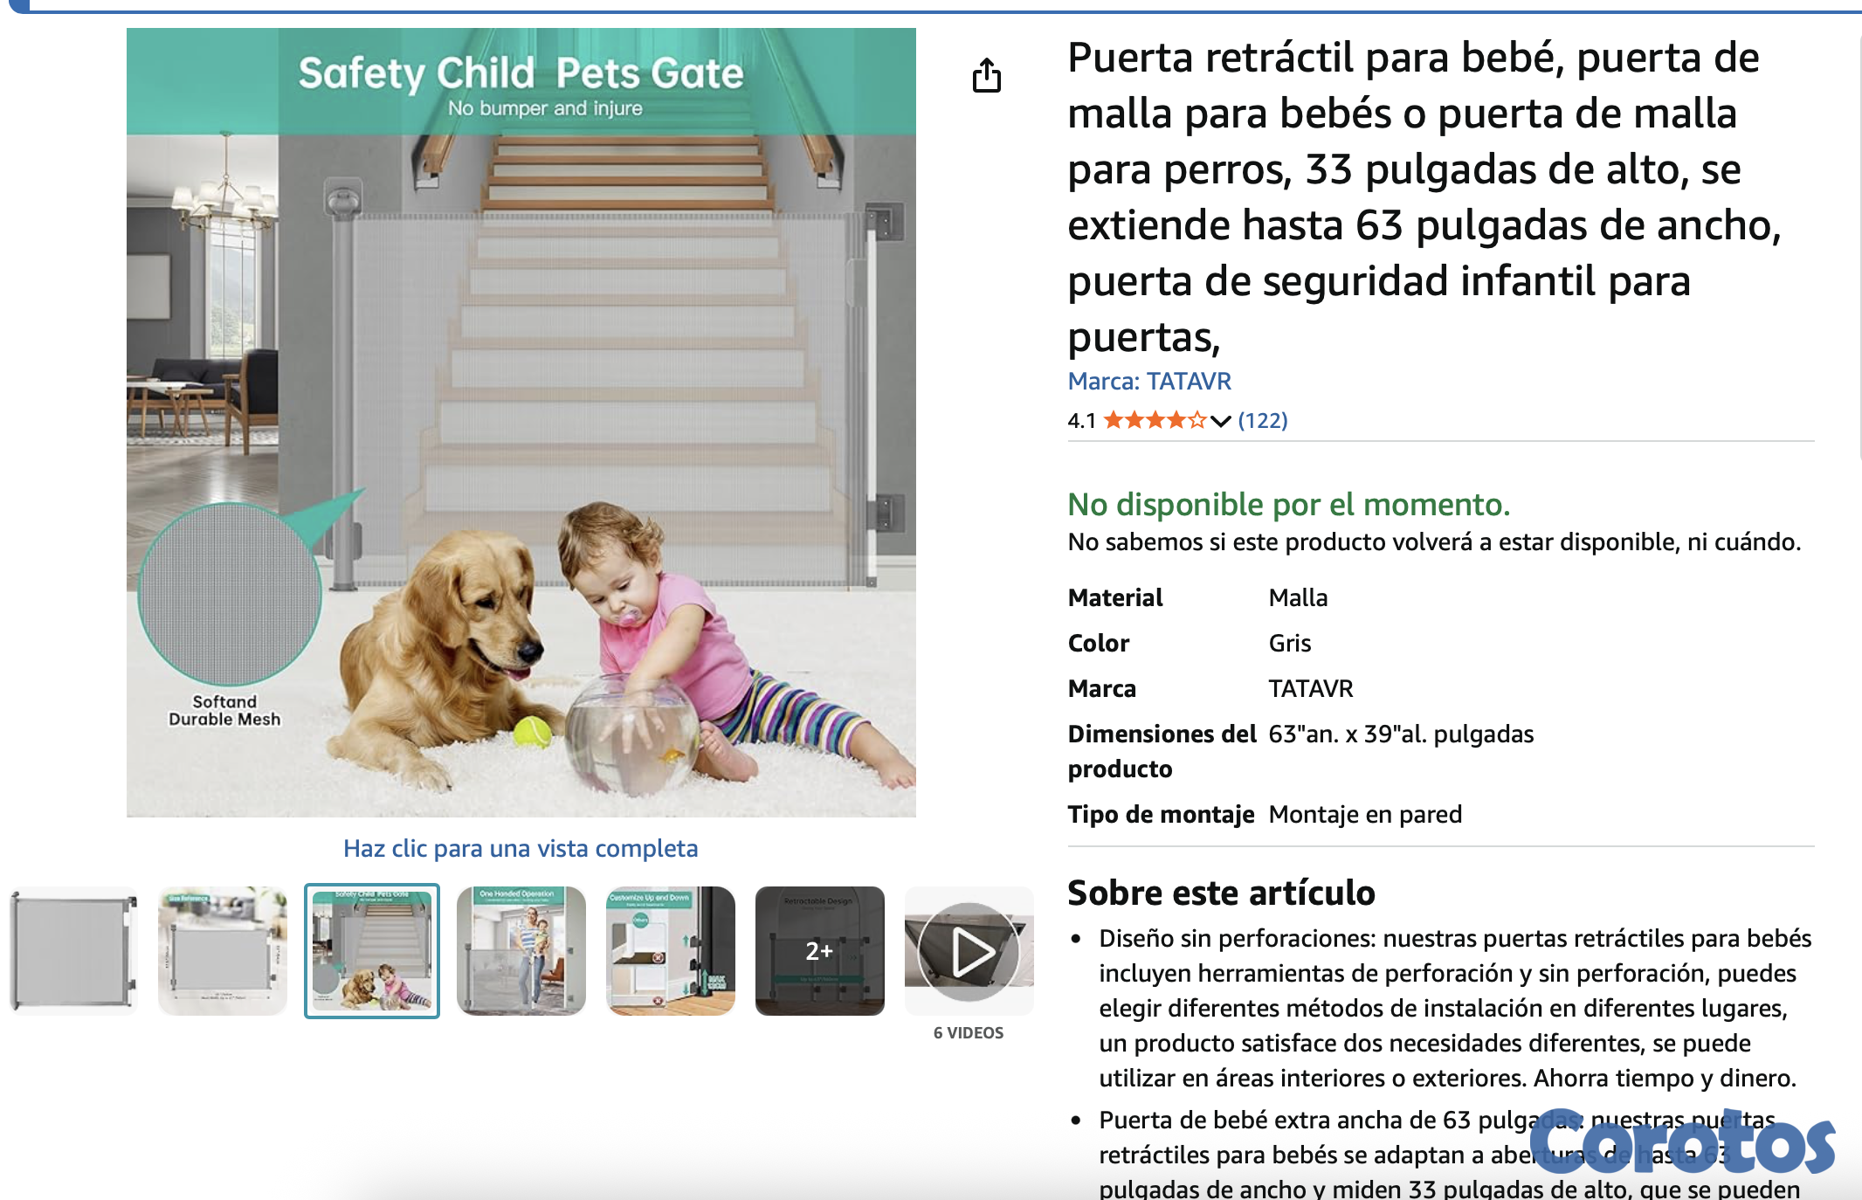Click the 'Sobre este artículo' heading
Screen dimensions: 1862x1200
click(x=1221, y=893)
